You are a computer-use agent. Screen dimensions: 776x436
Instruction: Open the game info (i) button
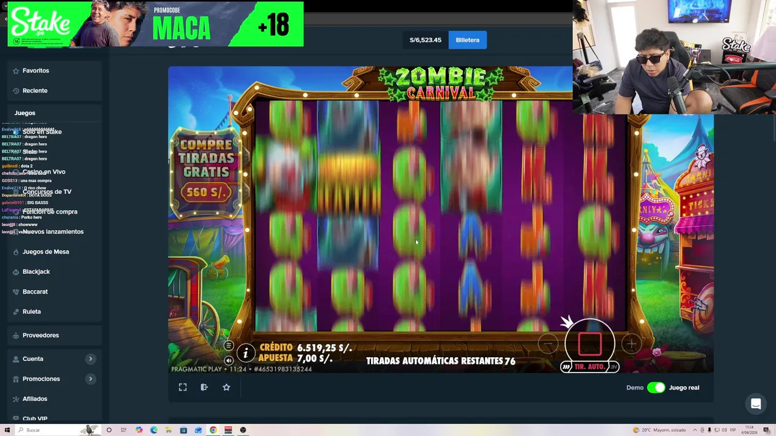point(246,353)
